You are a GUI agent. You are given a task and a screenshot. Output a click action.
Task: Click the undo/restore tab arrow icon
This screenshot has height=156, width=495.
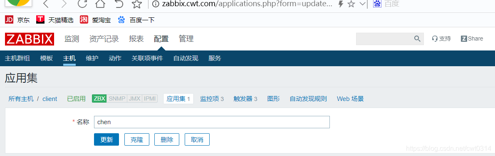tap(119, 4)
